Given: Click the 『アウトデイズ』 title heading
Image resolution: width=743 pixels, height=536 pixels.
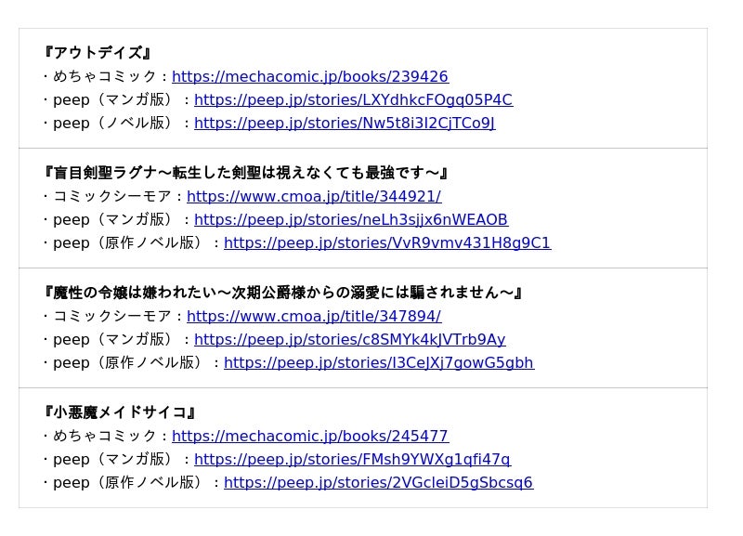Looking at the screenshot, I should (97, 53).
